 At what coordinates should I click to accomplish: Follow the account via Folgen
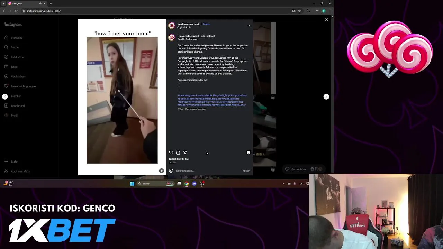[207, 24]
